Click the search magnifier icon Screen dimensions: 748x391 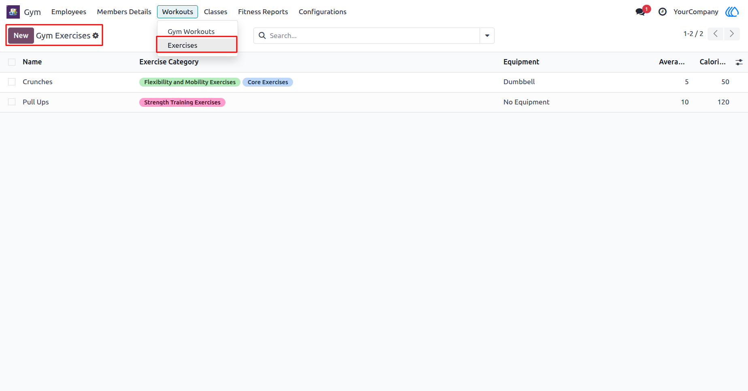[x=262, y=36]
